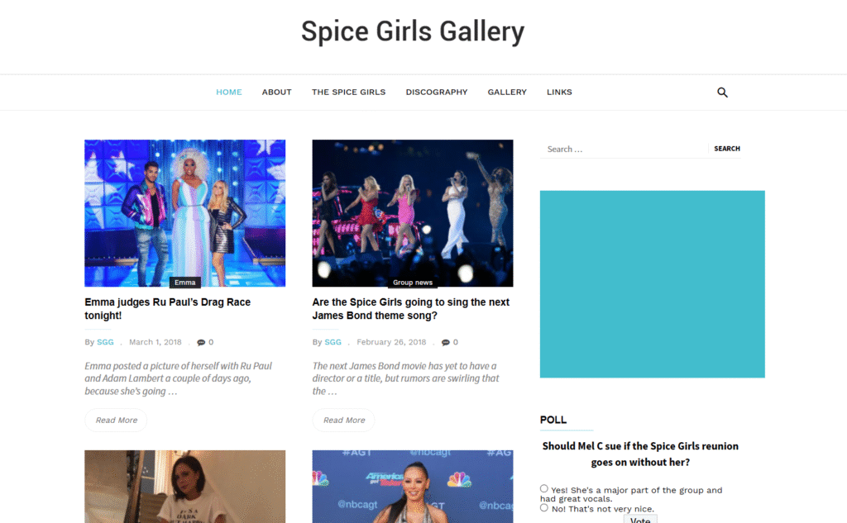Image resolution: width=847 pixels, height=523 pixels.
Task: Select 'No! That's not very nice' poll option
Action: pyautogui.click(x=544, y=508)
